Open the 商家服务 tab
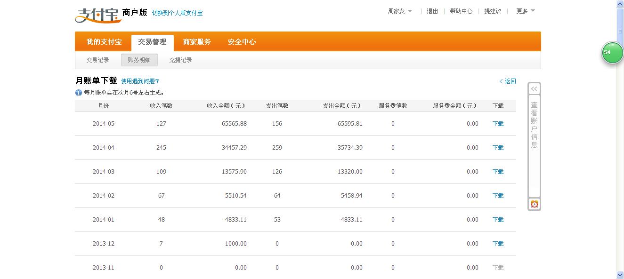 point(197,42)
